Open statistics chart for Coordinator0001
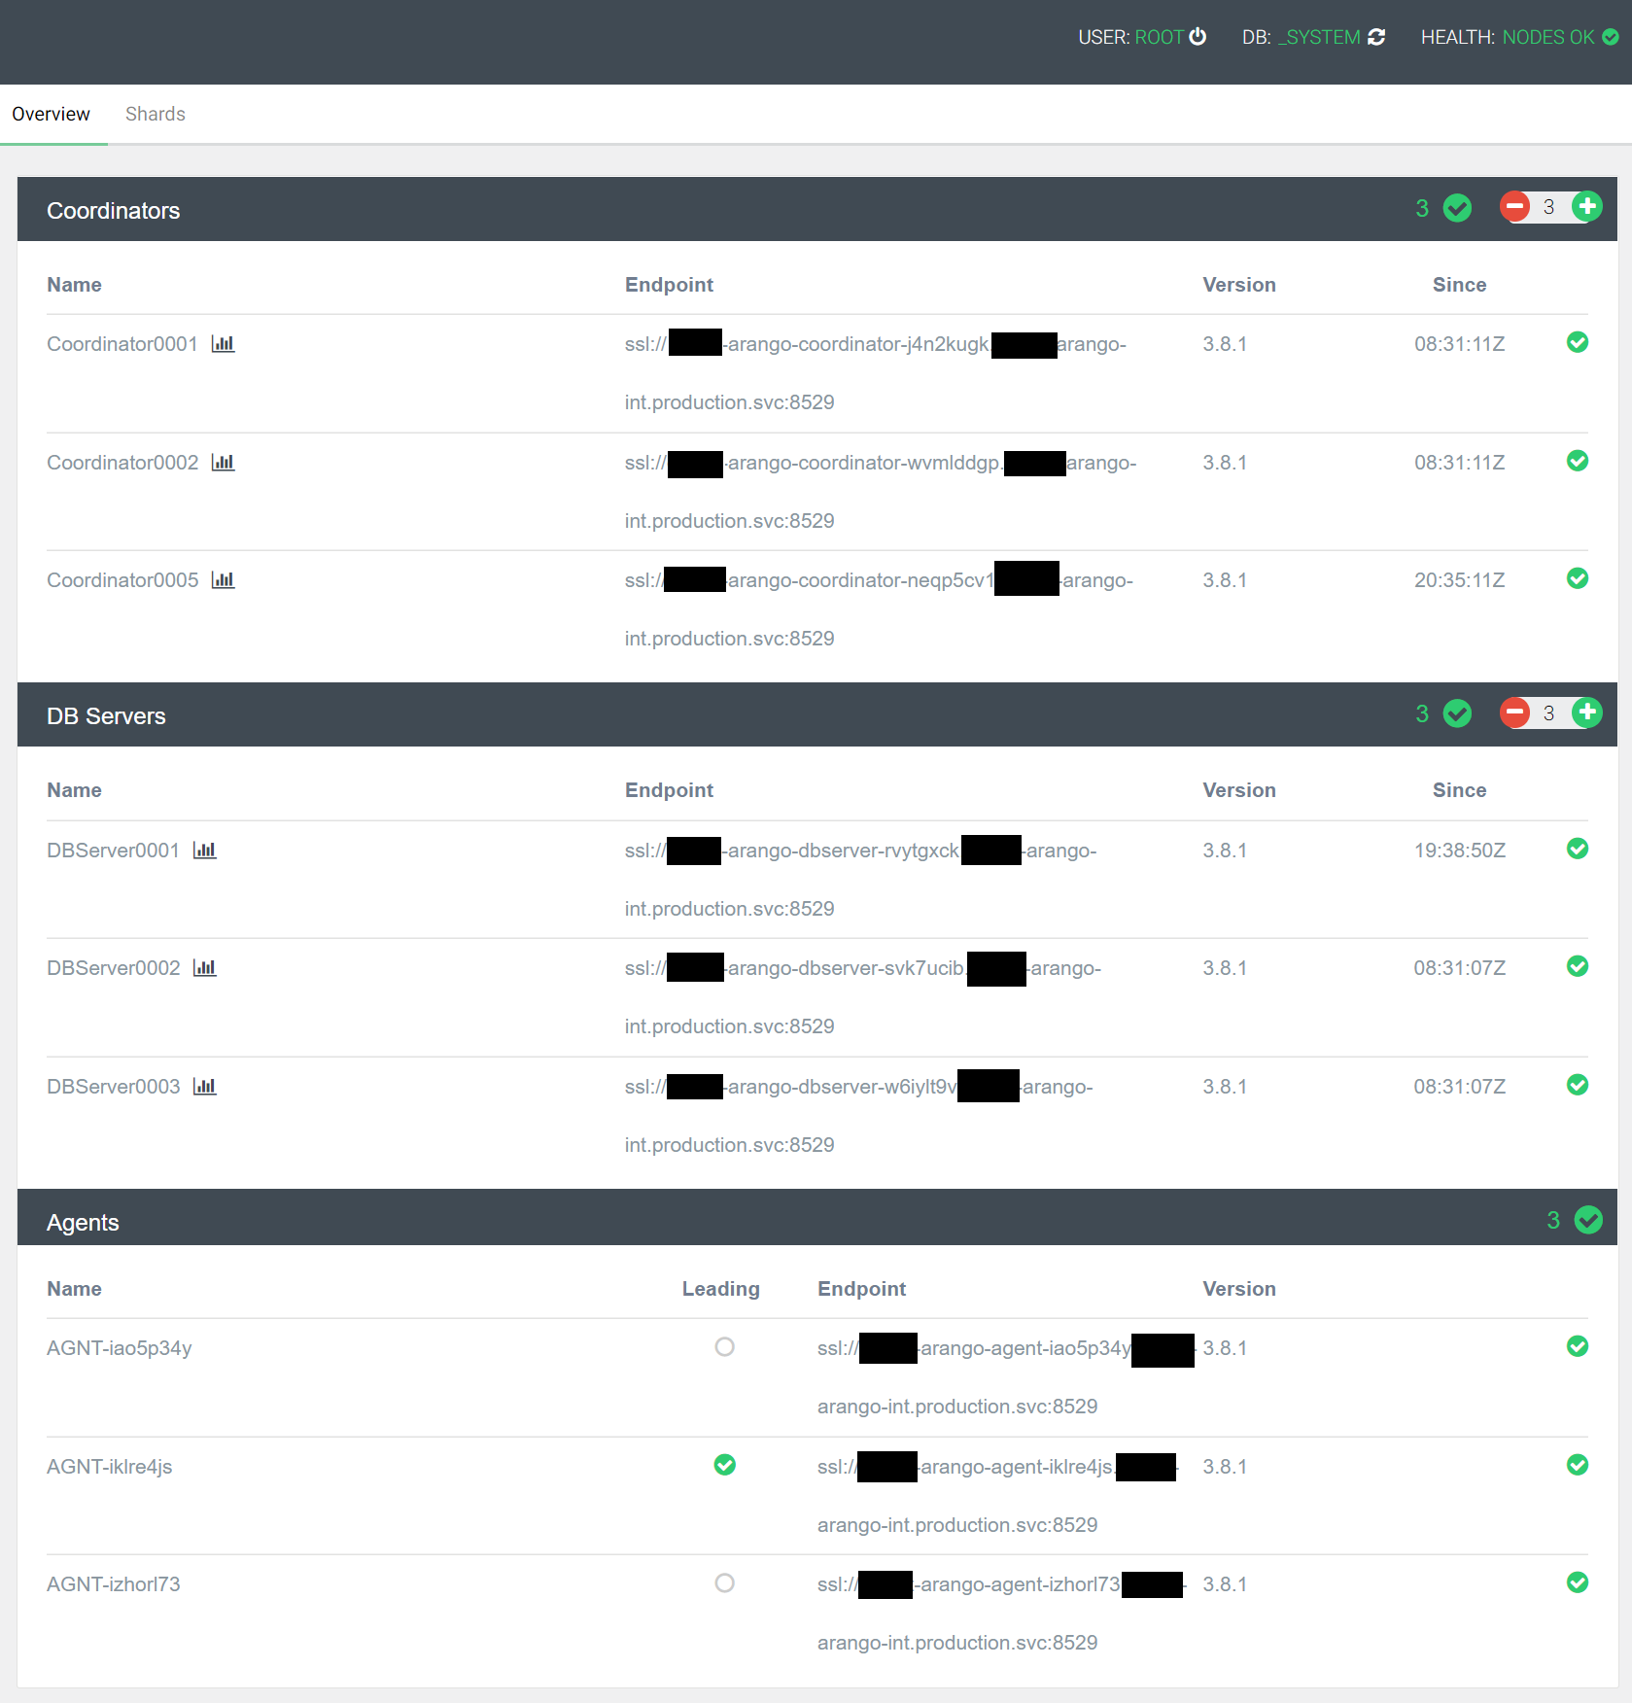The image size is (1632, 1703). 223,343
